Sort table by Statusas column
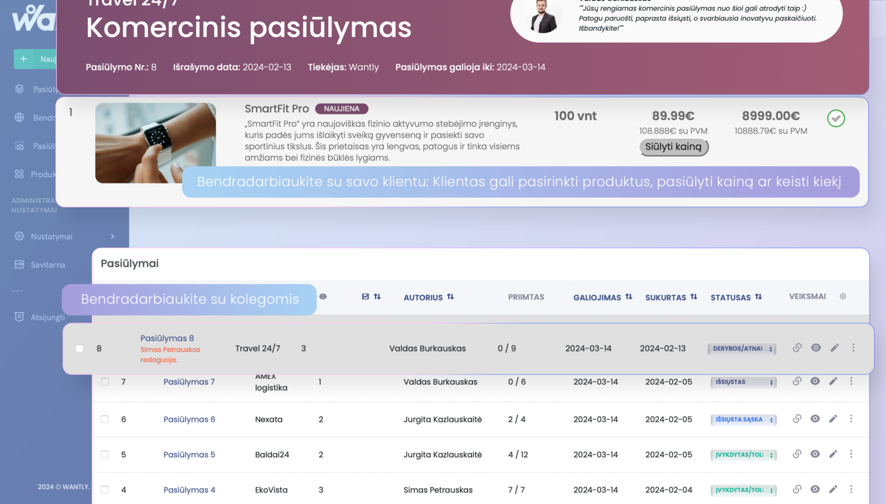 736,297
